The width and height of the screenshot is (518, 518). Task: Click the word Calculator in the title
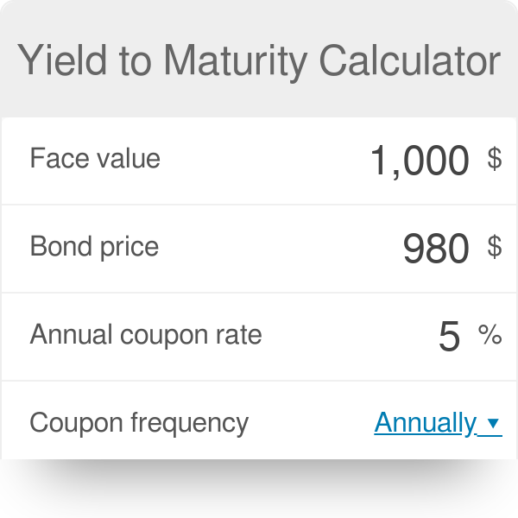[x=409, y=60]
